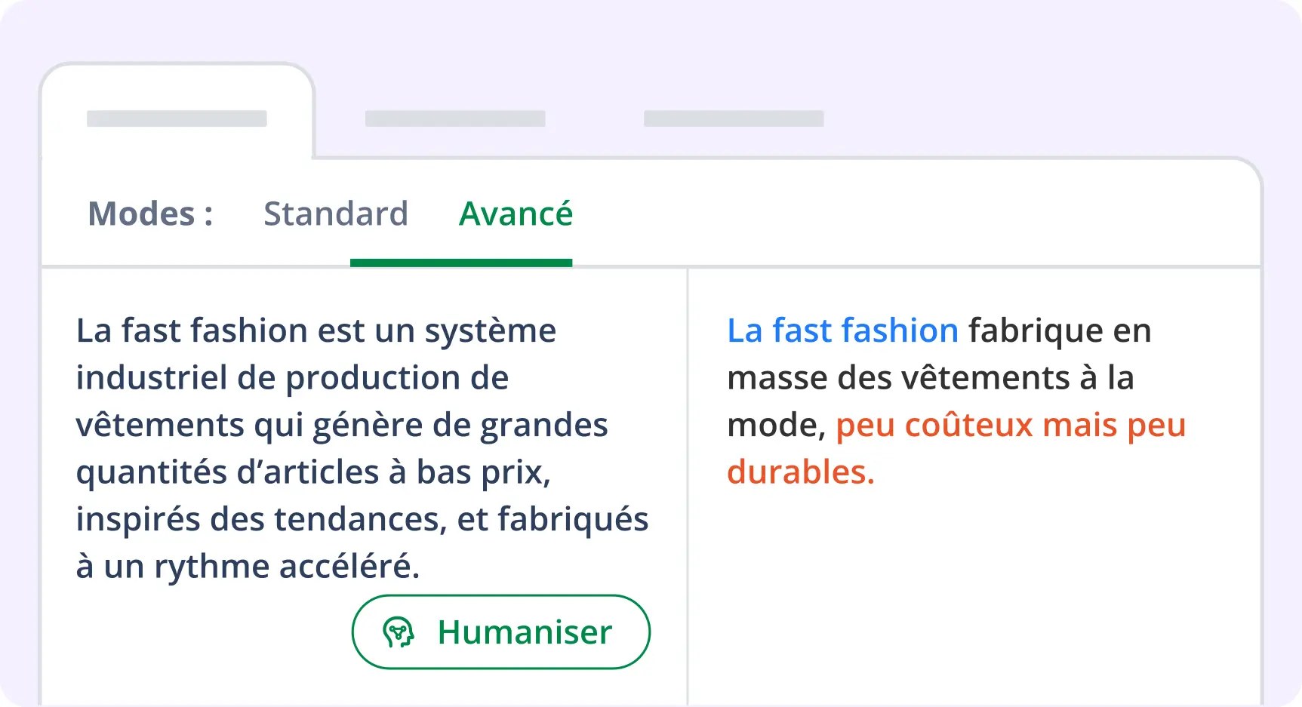This screenshot has height=707, width=1302.
Task: Click the "Modes :" label
Action: [150, 214]
